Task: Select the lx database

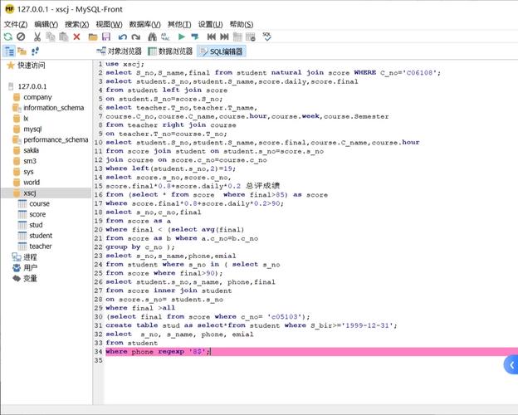Action: pos(26,119)
